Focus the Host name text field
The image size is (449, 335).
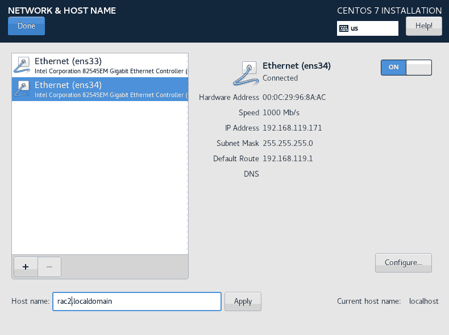pyautogui.click(x=137, y=301)
